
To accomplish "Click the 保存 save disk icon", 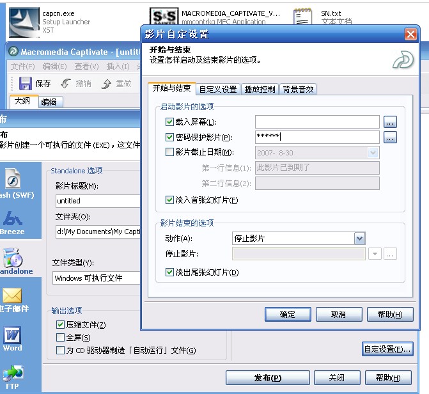I will (x=26, y=83).
